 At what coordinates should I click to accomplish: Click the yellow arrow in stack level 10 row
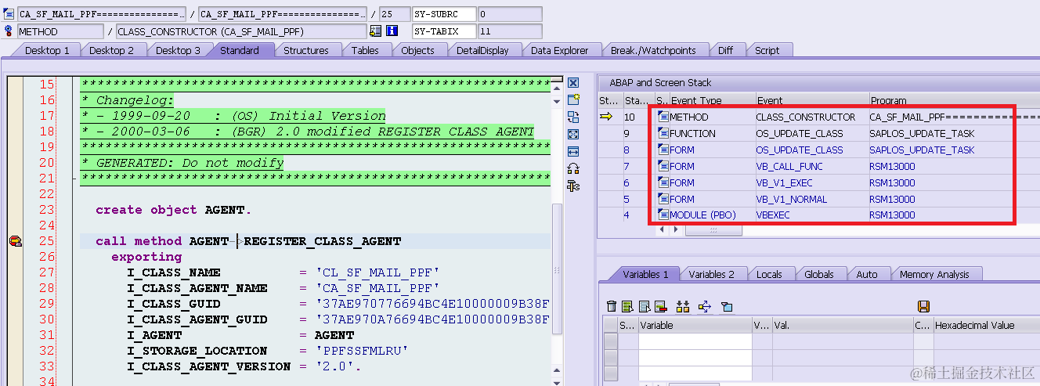coord(607,117)
